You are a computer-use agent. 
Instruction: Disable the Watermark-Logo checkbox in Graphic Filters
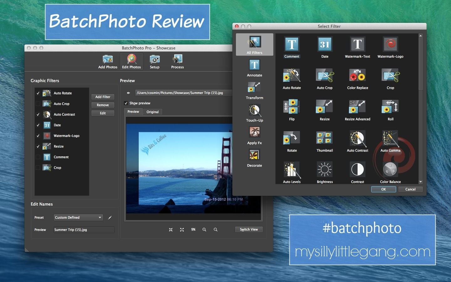[38, 136]
